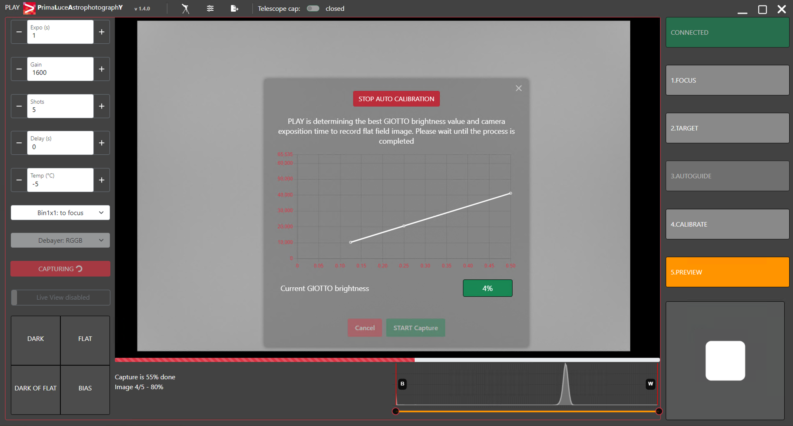The image size is (793, 426).
Task: Click the CONNECTED status button
Action: pos(727,32)
